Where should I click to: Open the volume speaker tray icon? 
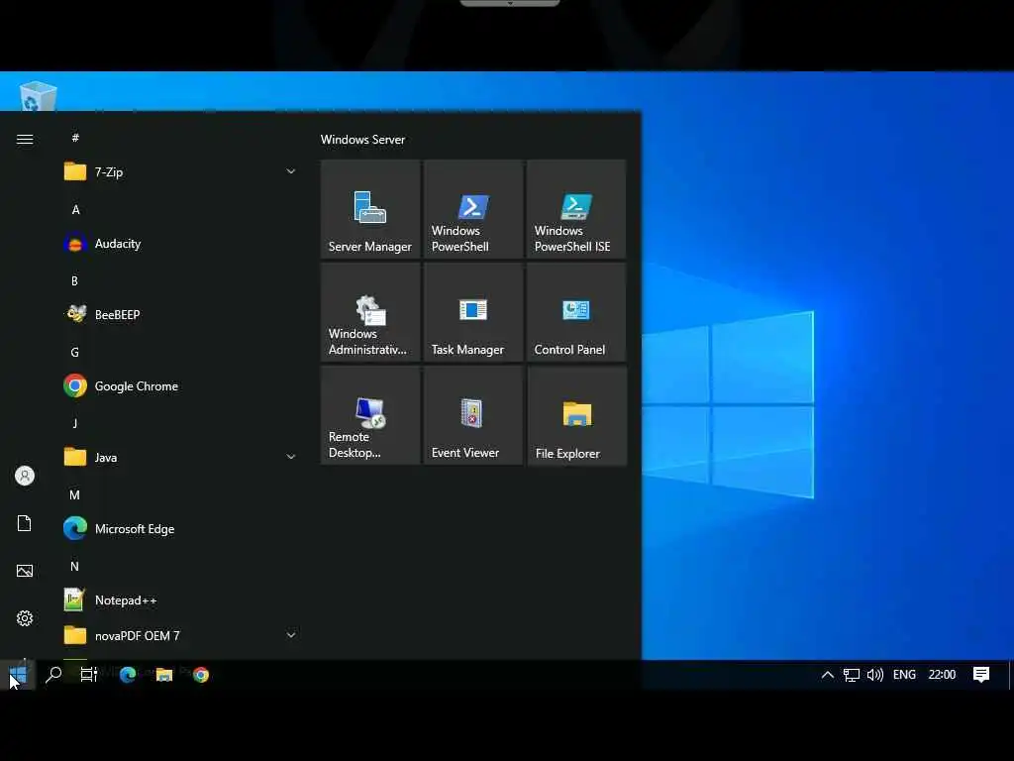click(875, 675)
